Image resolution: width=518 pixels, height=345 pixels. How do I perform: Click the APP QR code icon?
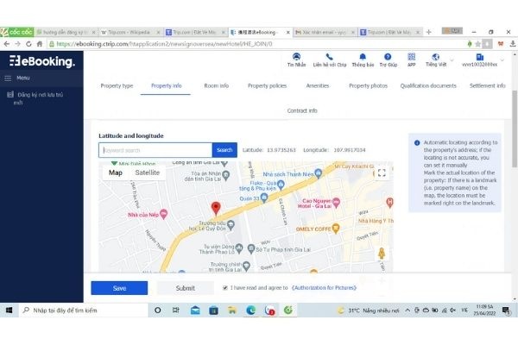point(411,57)
